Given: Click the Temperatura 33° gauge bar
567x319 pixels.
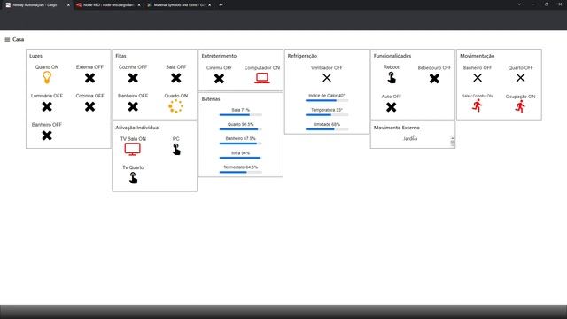Looking at the screenshot, I should pyautogui.click(x=327, y=114).
